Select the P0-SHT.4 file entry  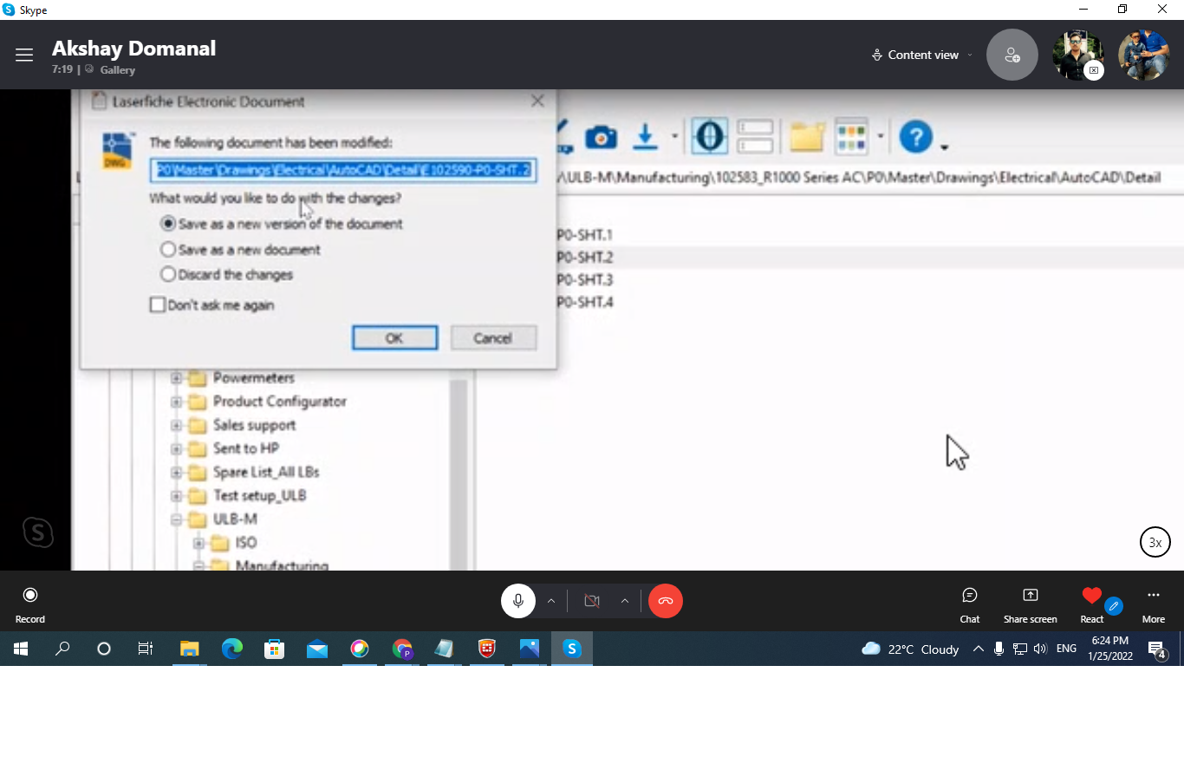(x=585, y=303)
